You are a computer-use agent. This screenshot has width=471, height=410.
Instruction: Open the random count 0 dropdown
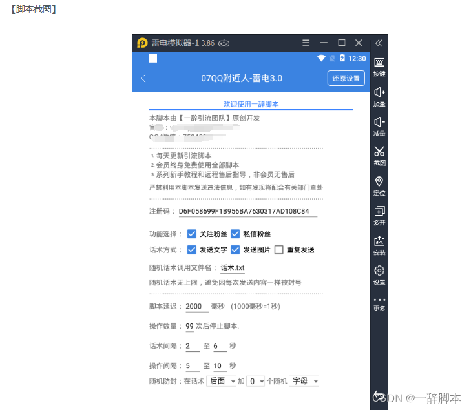point(256,381)
